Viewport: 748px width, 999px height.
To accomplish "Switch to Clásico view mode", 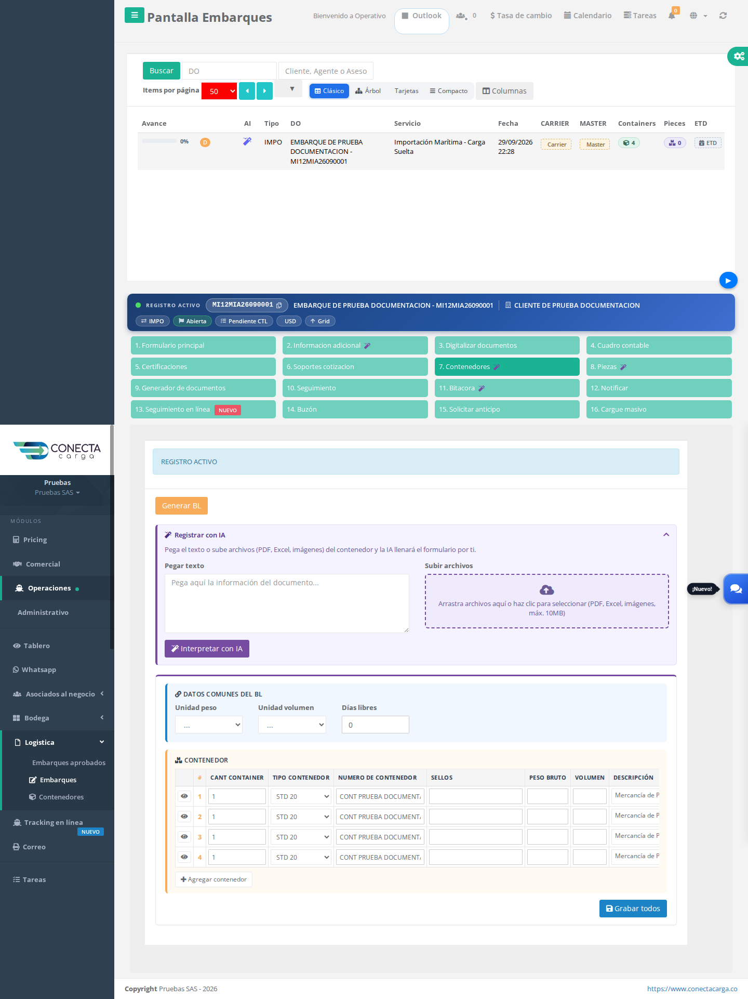I will coord(329,91).
